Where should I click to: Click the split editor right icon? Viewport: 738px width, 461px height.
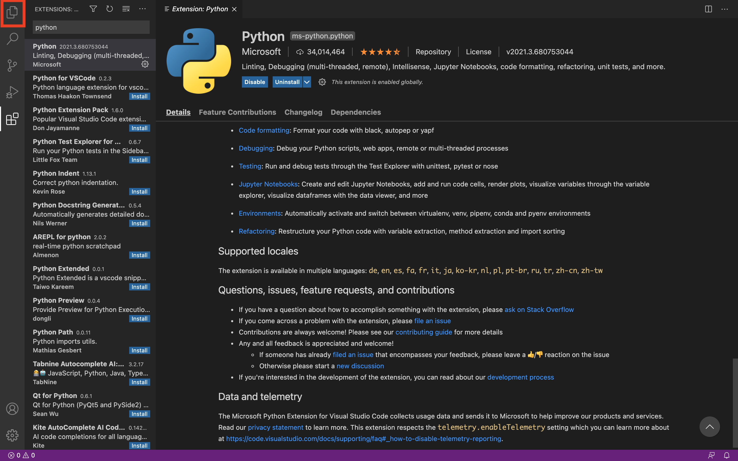pos(708,9)
